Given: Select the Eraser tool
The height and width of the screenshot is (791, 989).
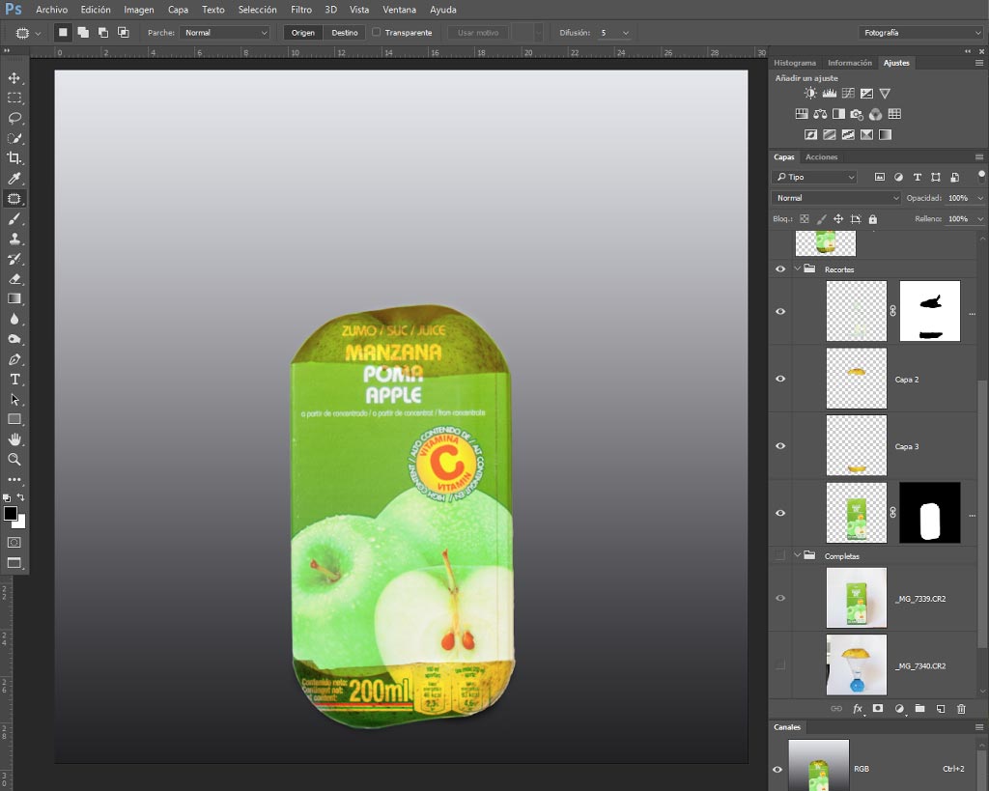Looking at the screenshot, I should coord(14,279).
